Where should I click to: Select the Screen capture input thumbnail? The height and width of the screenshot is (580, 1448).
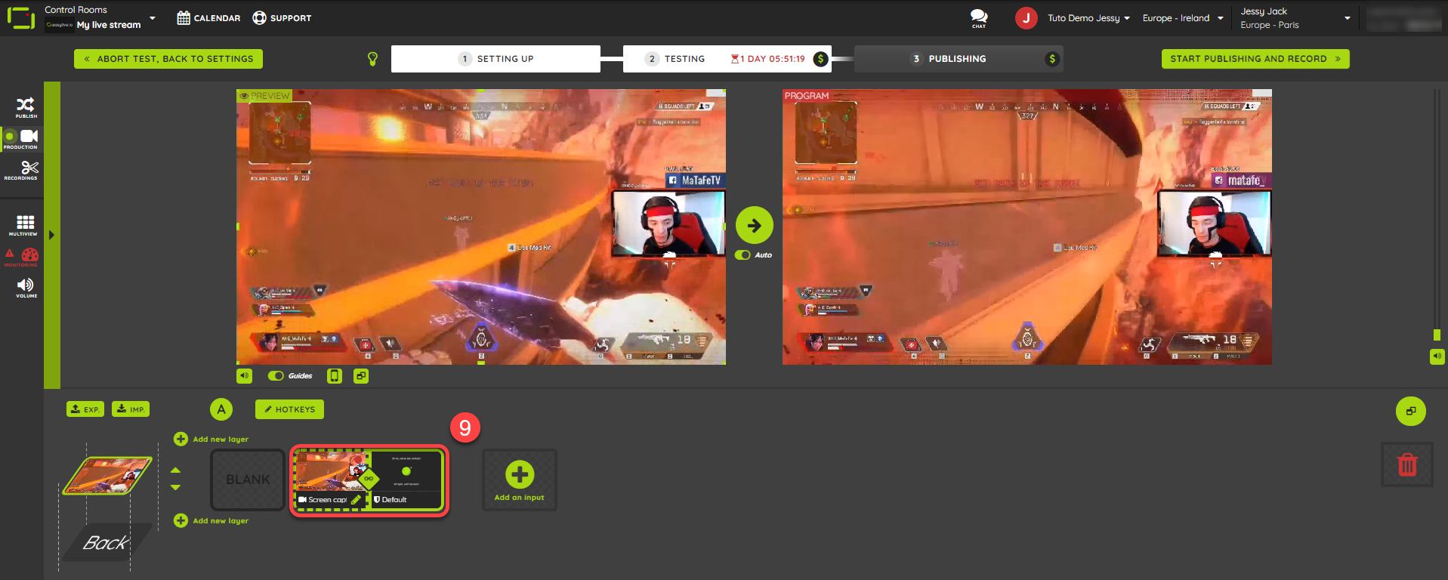pyautogui.click(x=329, y=473)
